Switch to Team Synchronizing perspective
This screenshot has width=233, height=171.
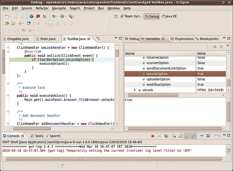click(x=131, y=16)
